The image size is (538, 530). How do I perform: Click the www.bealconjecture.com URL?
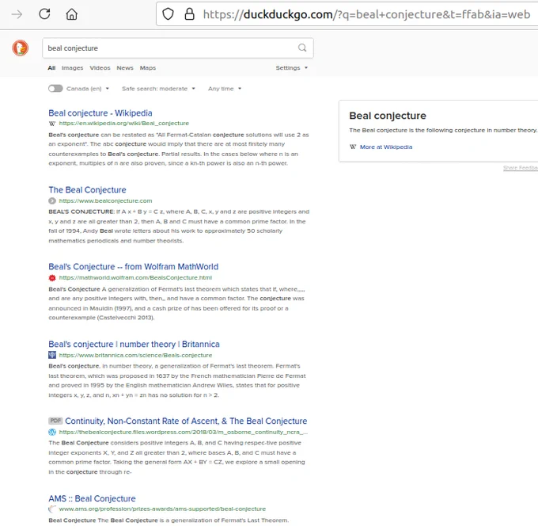click(105, 200)
